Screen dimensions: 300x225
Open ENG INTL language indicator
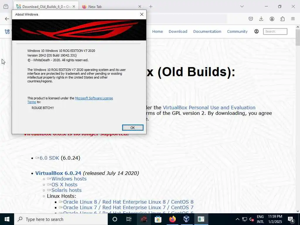click(260, 219)
